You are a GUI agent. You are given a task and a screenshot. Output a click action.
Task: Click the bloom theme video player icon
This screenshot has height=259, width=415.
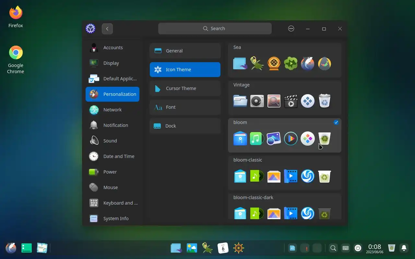(x=291, y=139)
